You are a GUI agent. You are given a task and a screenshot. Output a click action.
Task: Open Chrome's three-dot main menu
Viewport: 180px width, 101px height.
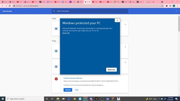(x=177, y=6)
